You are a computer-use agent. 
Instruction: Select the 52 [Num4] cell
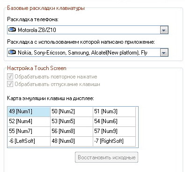coord(29,122)
